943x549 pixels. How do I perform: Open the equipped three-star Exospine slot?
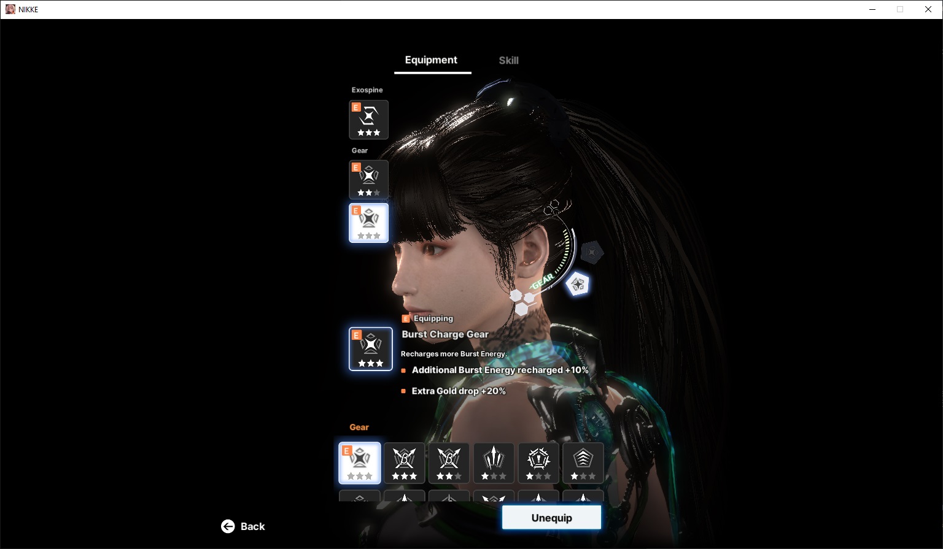[369, 120]
